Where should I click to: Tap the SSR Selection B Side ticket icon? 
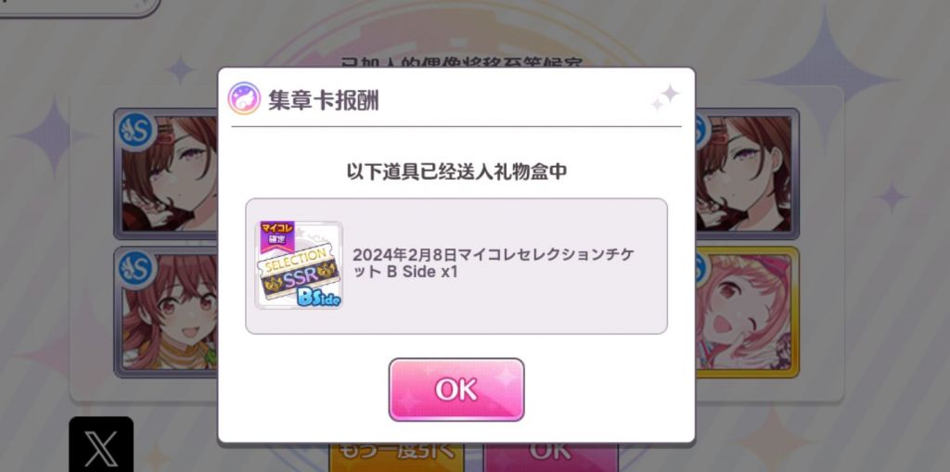click(x=300, y=265)
